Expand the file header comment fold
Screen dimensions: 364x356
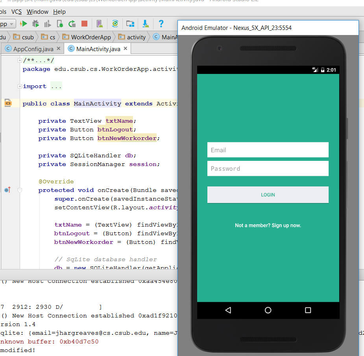[x=19, y=60]
